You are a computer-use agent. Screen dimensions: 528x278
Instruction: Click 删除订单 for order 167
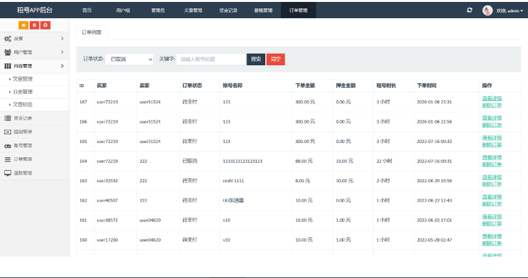tap(492, 105)
